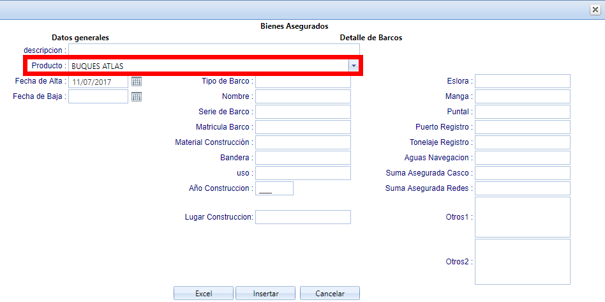This screenshot has width=605, height=302.
Task: Focus the Matricula Barco input
Action: pos(302,127)
